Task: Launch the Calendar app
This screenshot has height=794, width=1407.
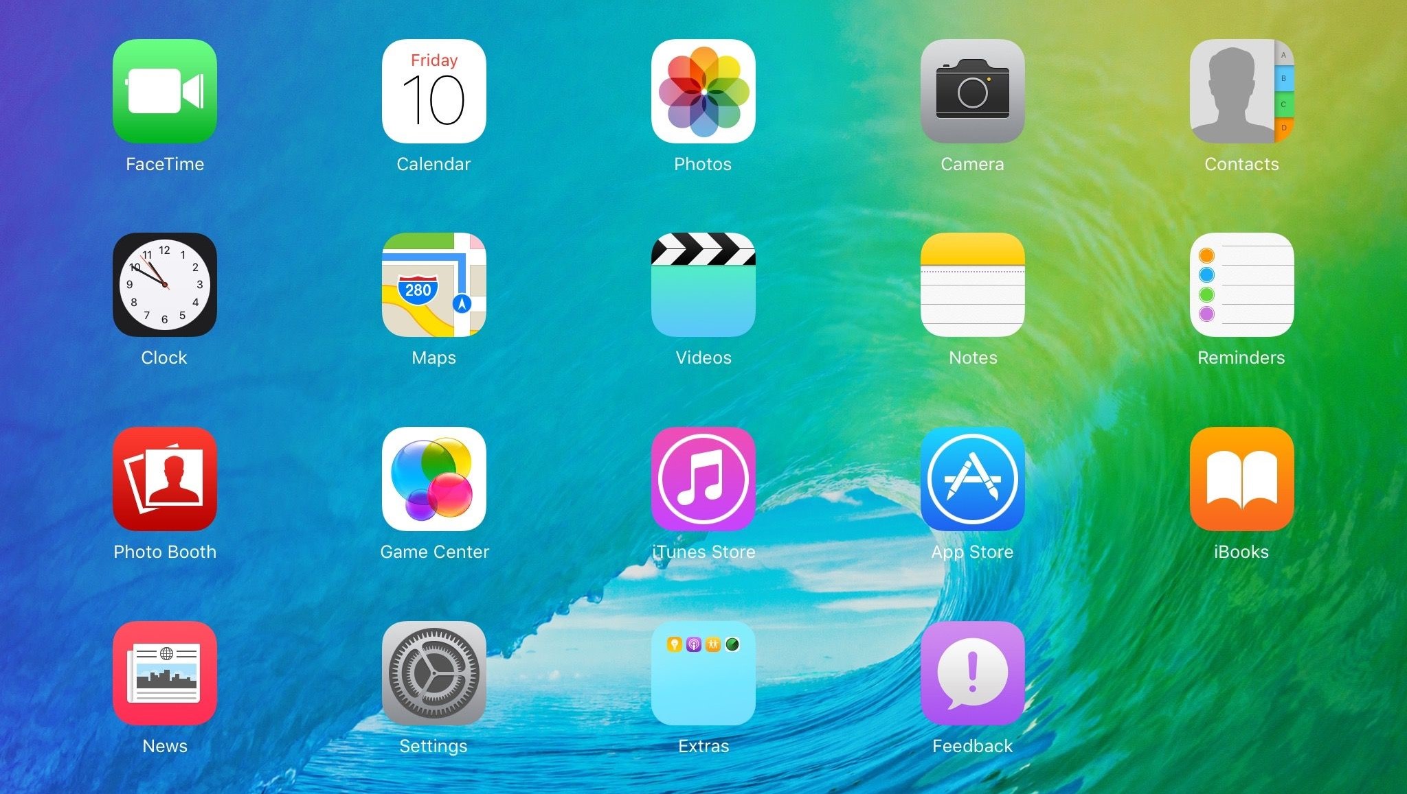Action: 434,95
